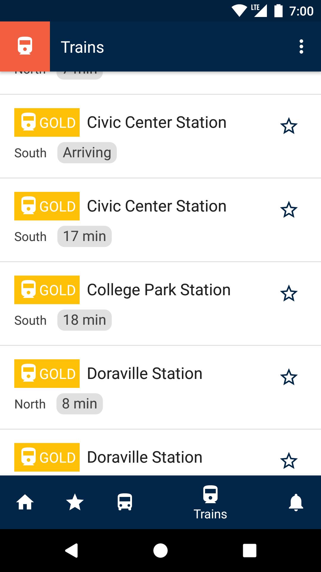The image size is (321, 572).
Task: Star the Civic Center 17 min train
Action: 289,210
